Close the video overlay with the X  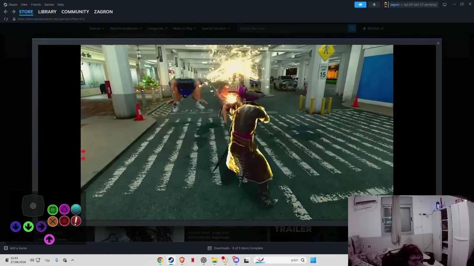pos(438,43)
